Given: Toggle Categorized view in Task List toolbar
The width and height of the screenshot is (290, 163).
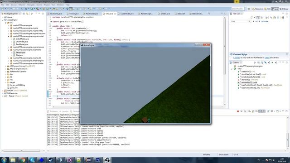Looking at the screenshot, I should tap(258, 18).
